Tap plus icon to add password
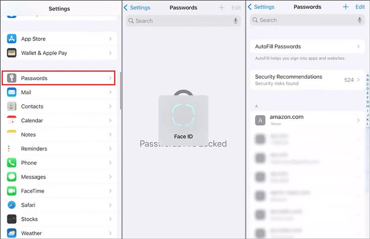The image size is (370, 239). tap(345, 7)
